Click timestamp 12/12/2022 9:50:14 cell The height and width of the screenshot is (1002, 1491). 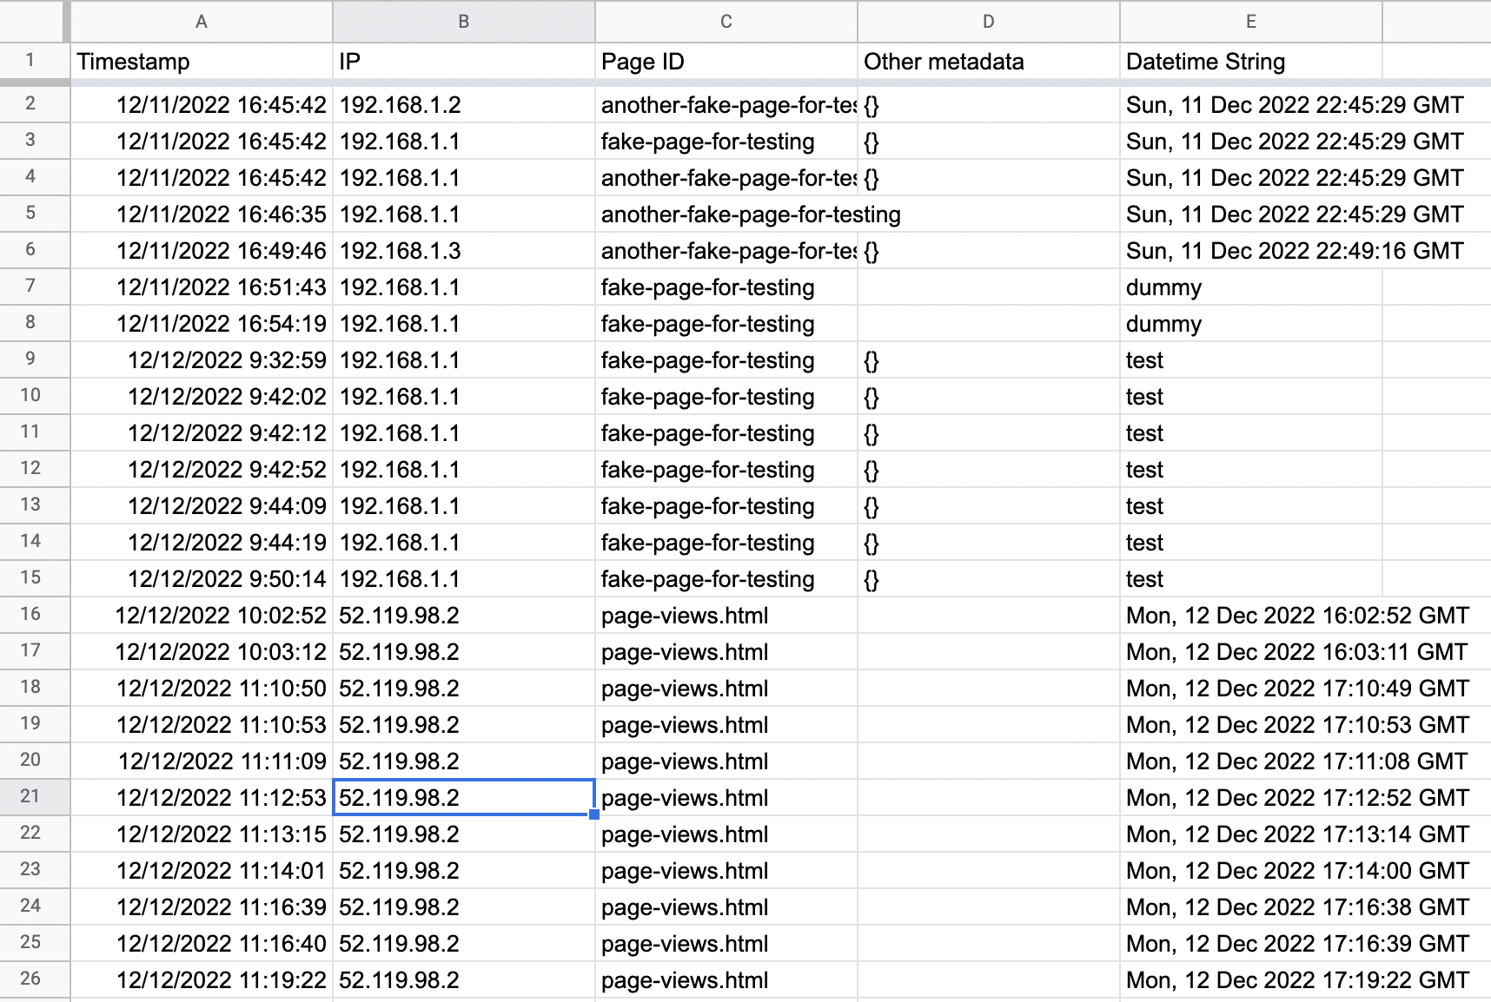click(202, 579)
